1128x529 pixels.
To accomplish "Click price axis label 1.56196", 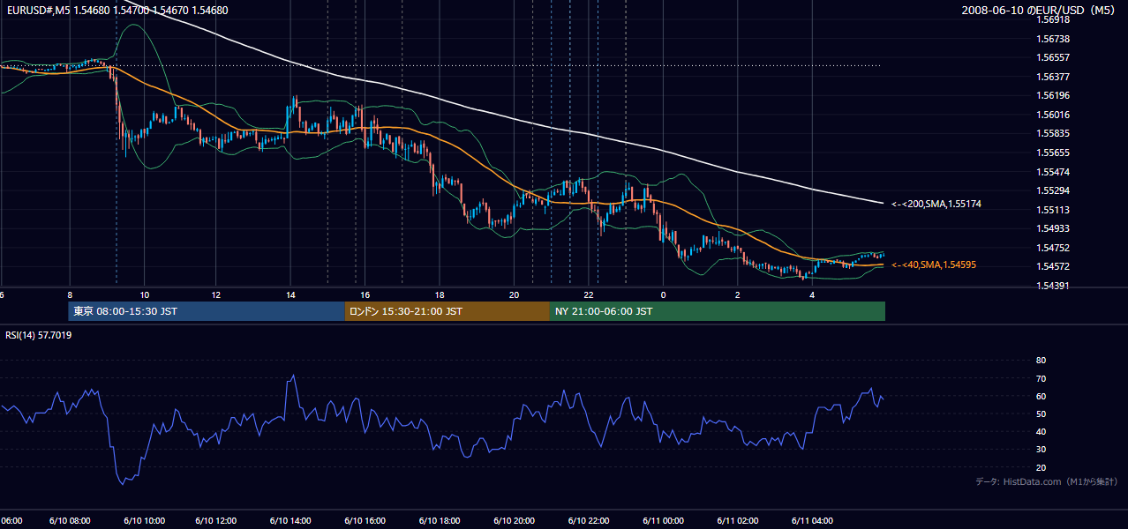I will tap(1052, 95).
